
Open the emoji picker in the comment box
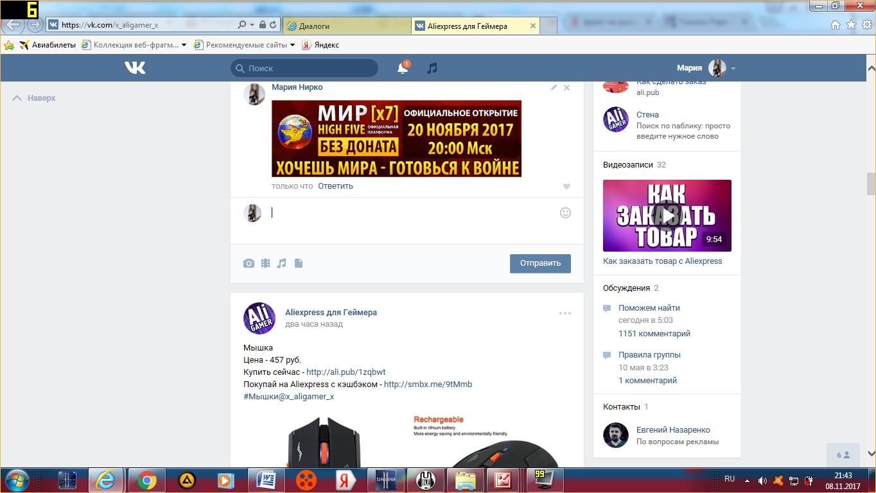click(x=565, y=212)
